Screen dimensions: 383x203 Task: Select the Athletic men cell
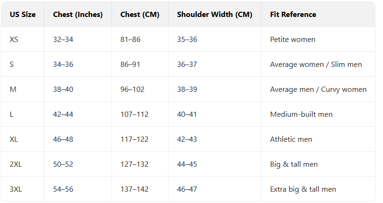coord(291,139)
